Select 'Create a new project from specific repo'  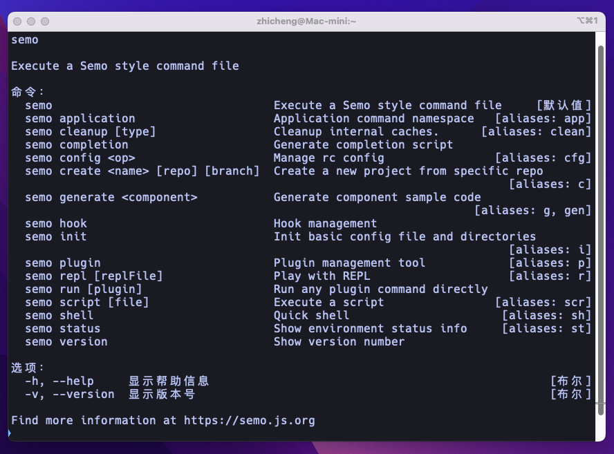click(x=409, y=171)
